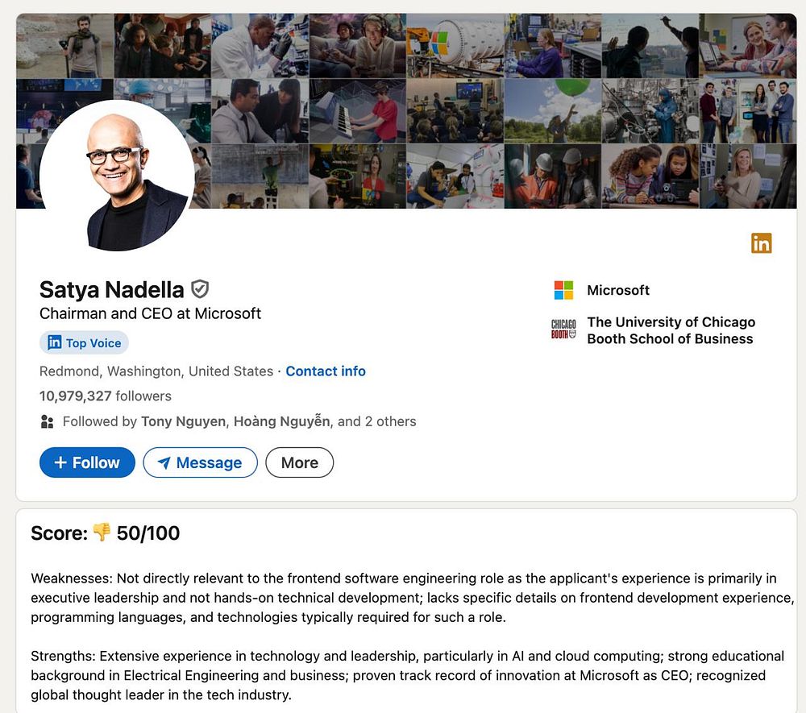Click the gold LinkedIn premium icon

click(761, 243)
